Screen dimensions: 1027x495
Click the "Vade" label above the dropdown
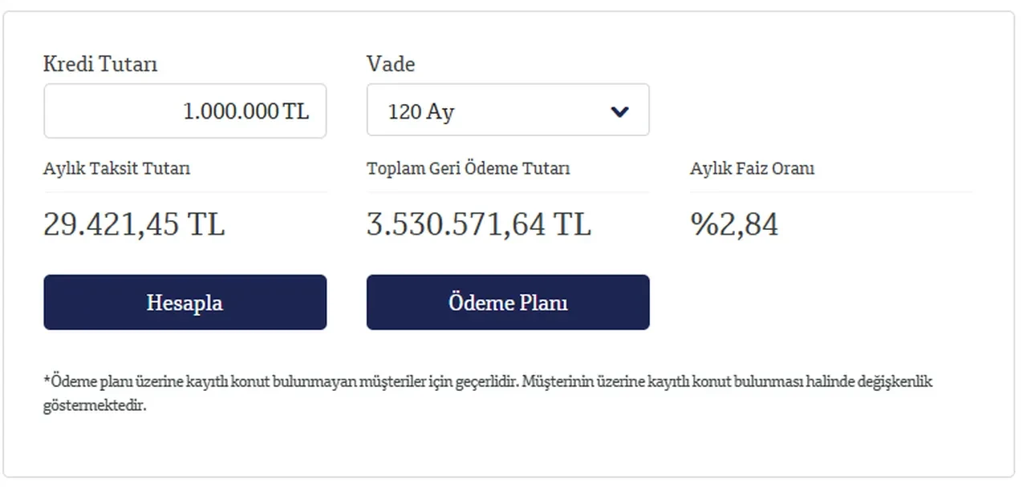tap(391, 64)
